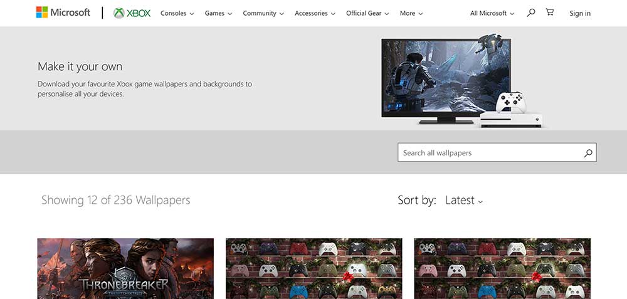Open the Xbox home logo
Image resolution: width=627 pixels, height=299 pixels.
(132, 13)
